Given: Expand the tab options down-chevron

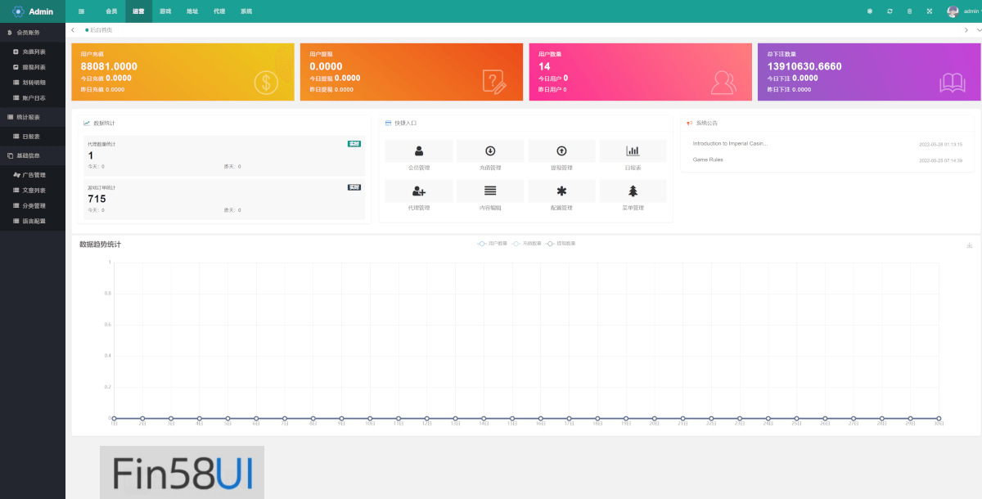Looking at the screenshot, I should tap(978, 30).
